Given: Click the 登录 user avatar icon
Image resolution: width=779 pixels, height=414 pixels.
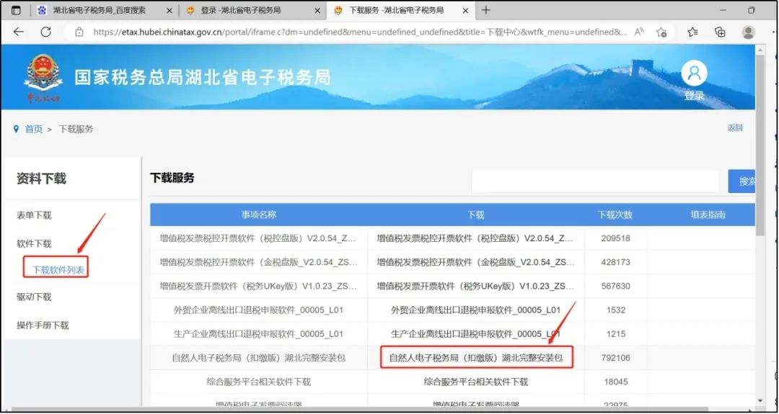Looking at the screenshot, I should (x=694, y=73).
